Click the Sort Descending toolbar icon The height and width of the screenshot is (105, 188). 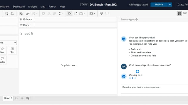[x=55, y=13]
